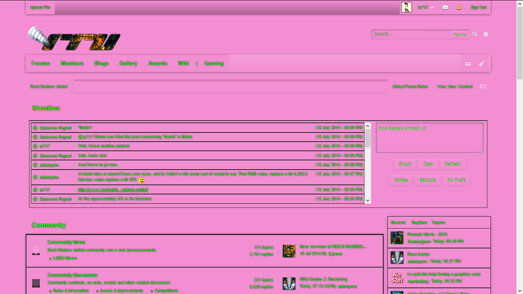Open the le717 profile avatar in header

point(406,7)
